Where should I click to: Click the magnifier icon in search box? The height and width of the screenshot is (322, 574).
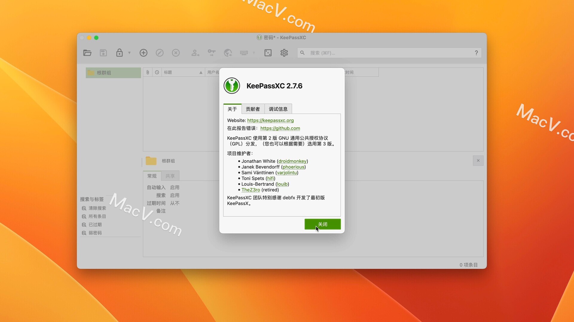click(x=302, y=53)
